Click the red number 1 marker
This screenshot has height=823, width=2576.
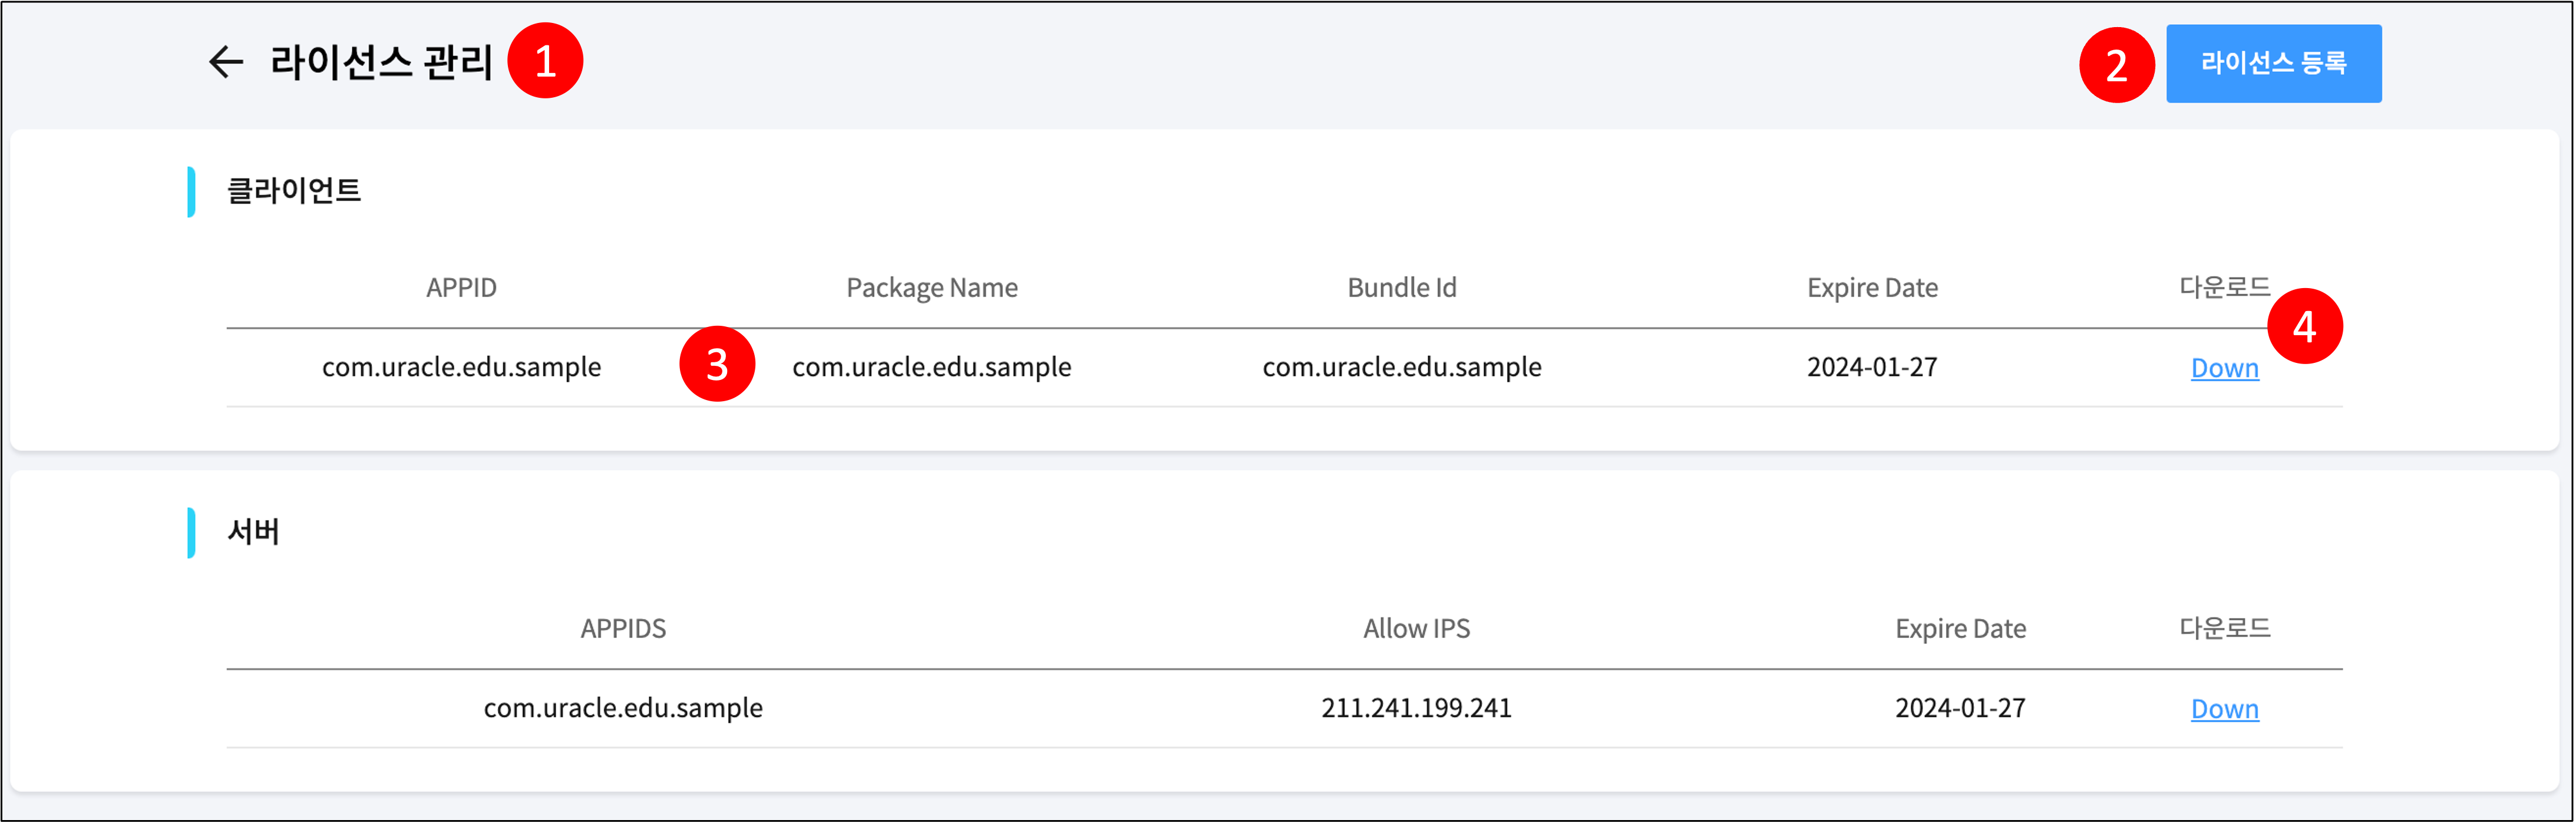pos(545,61)
